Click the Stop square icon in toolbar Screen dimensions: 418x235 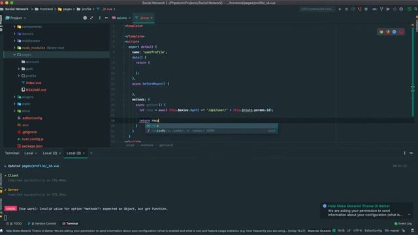[366, 9]
